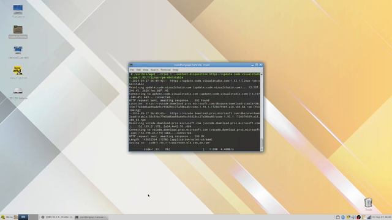The width and height of the screenshot is (392, 220).
Task: Close the terminal window
Action: click(261, 65)
